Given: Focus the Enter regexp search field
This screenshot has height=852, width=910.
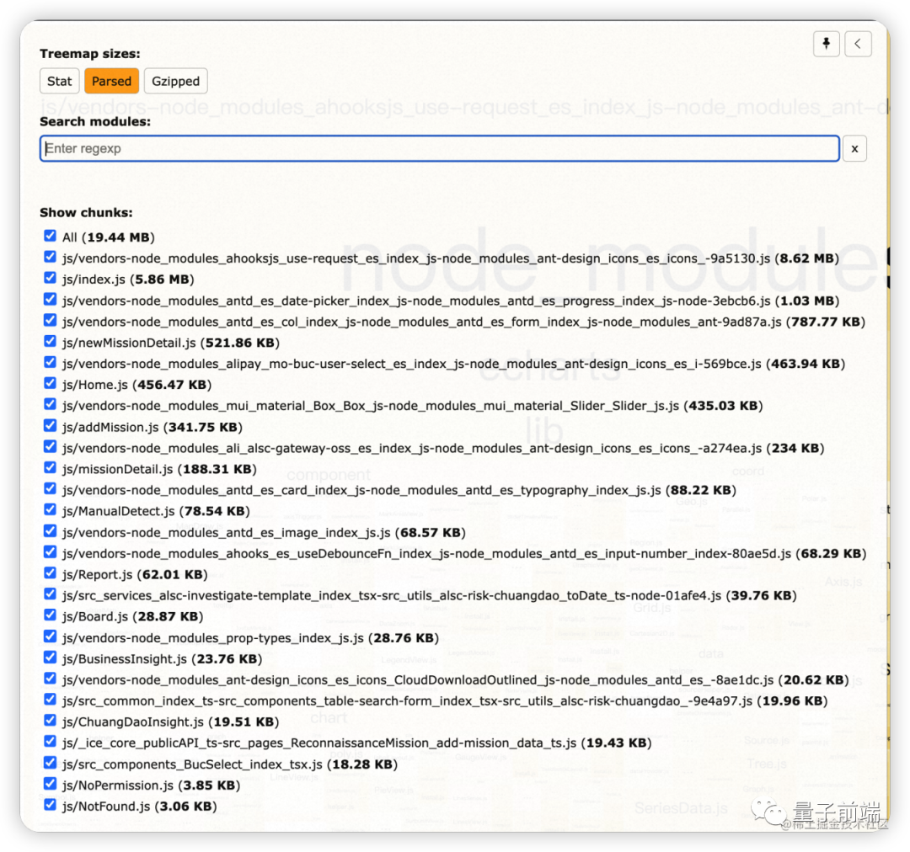Looking at the screenshot, I should [x=439, y=148].
